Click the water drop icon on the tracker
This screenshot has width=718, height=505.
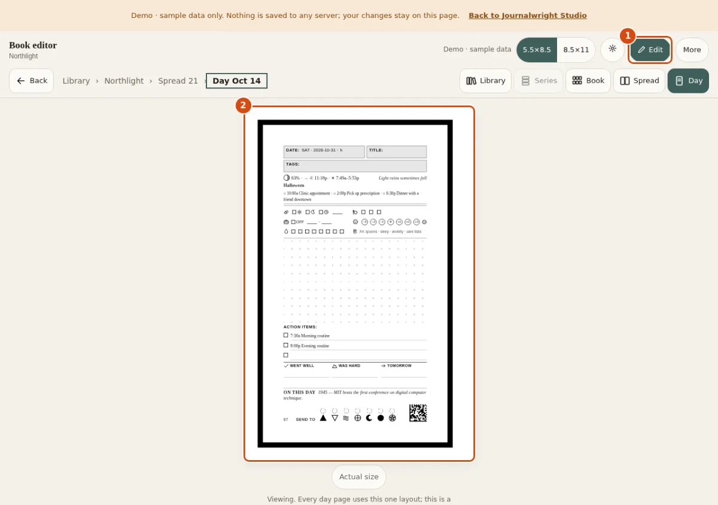[x=286, y=231]
